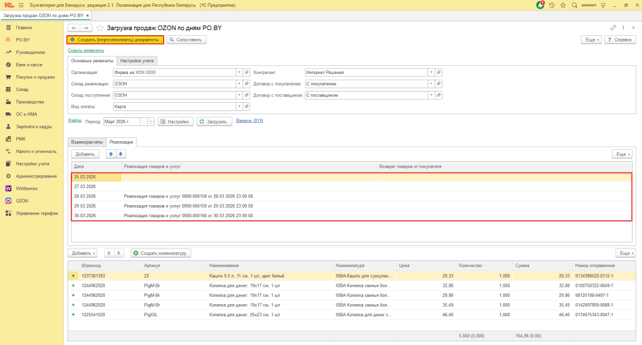Open Вид оплаты record button
Screen dimensions: 642x345
coord(246,107)
